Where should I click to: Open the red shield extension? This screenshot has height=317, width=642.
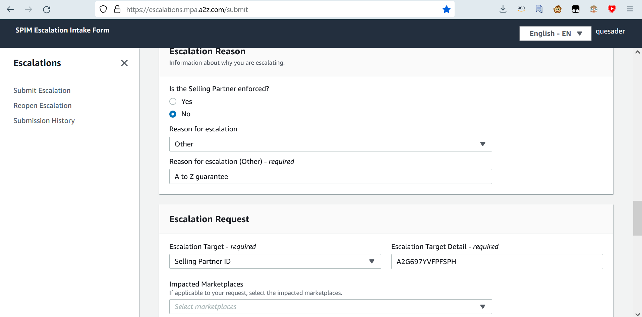tap(611, 9)
